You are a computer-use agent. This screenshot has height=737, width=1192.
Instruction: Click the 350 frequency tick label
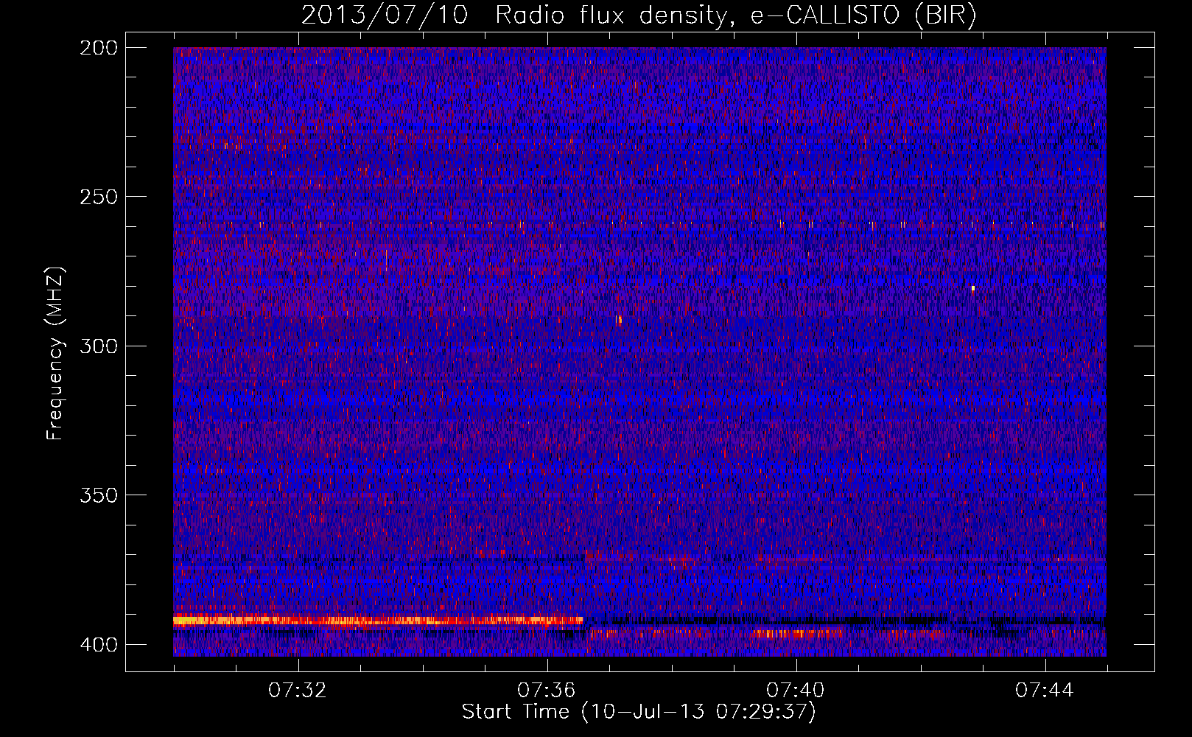click(x=98, y=495)
